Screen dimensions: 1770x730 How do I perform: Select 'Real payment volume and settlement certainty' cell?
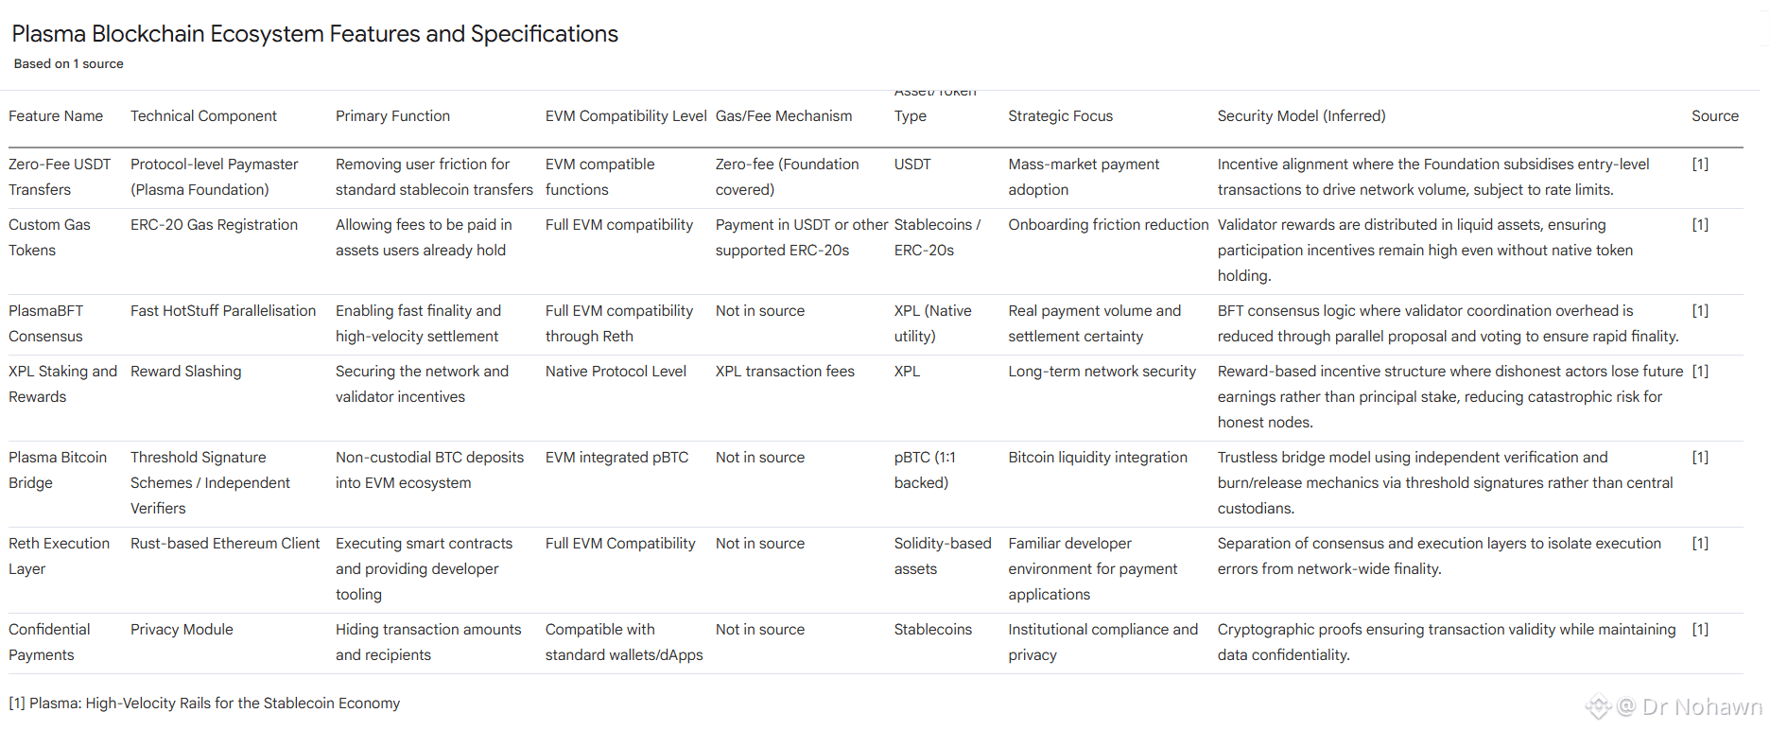click(x=1094, y=323)
